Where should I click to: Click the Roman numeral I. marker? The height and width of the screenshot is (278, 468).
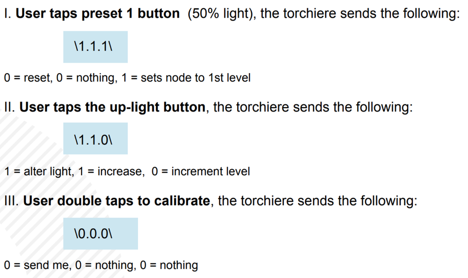click(x=8, y=14)
